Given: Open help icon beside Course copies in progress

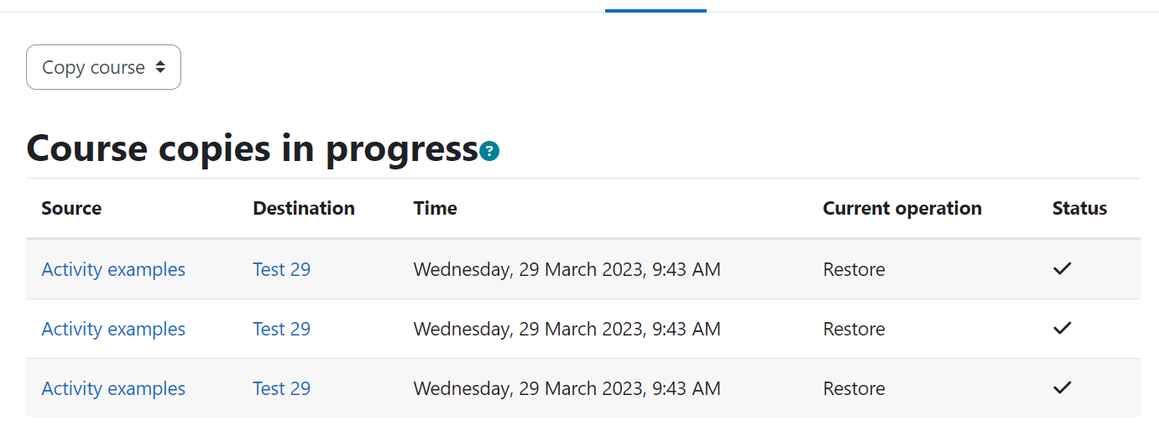Looking at the screenshot, I should coord(490,152).
